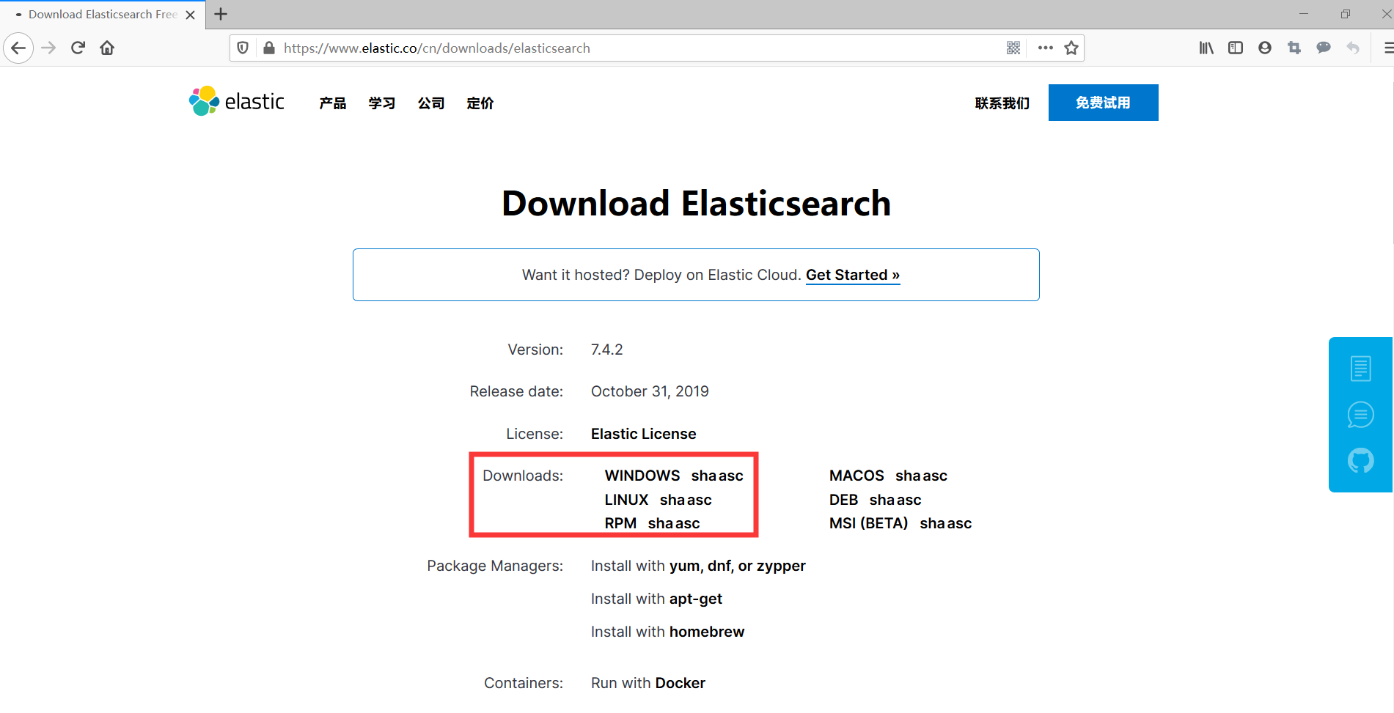Open asc link next to RPM
This screenshot has height=713, width=1394.
click(688, 523)
